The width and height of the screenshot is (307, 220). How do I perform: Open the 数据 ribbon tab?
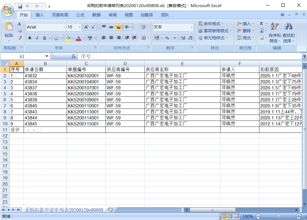pos(97,15)
